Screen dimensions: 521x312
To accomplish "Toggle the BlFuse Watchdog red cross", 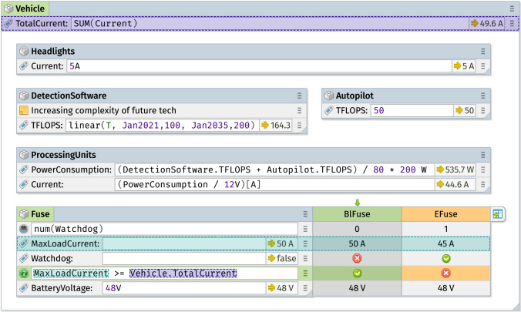I will pos(357,258).
